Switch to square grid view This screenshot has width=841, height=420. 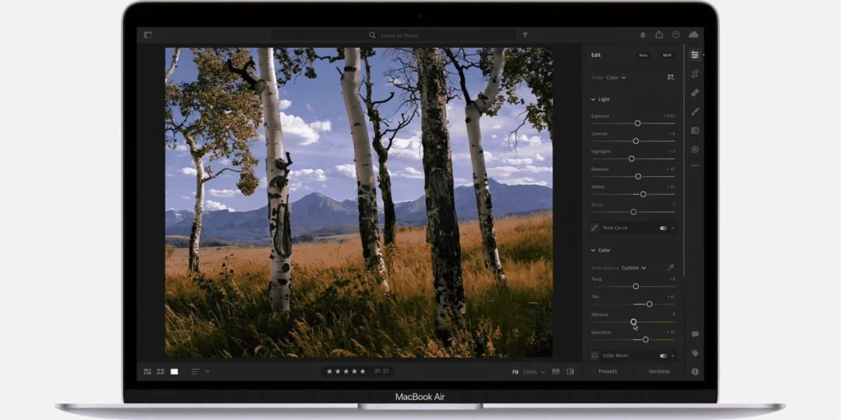click(x=160, y=371)
